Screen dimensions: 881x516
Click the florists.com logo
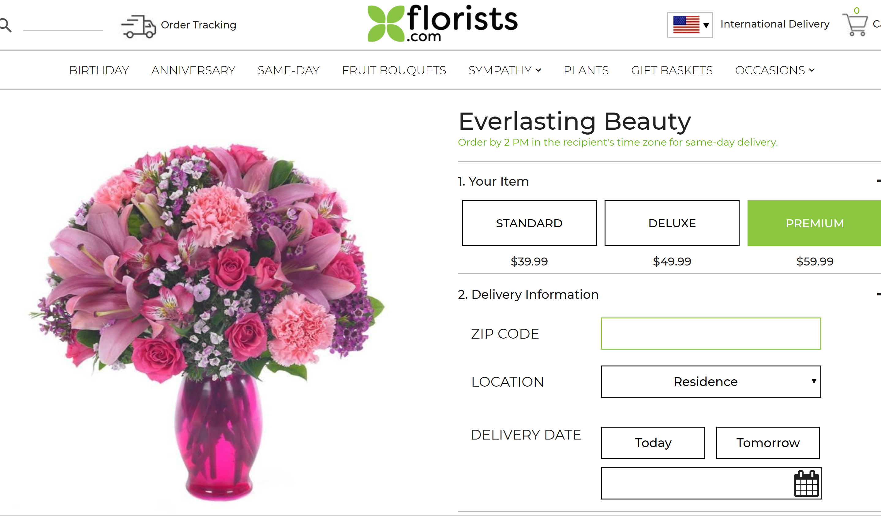[442, 24]
